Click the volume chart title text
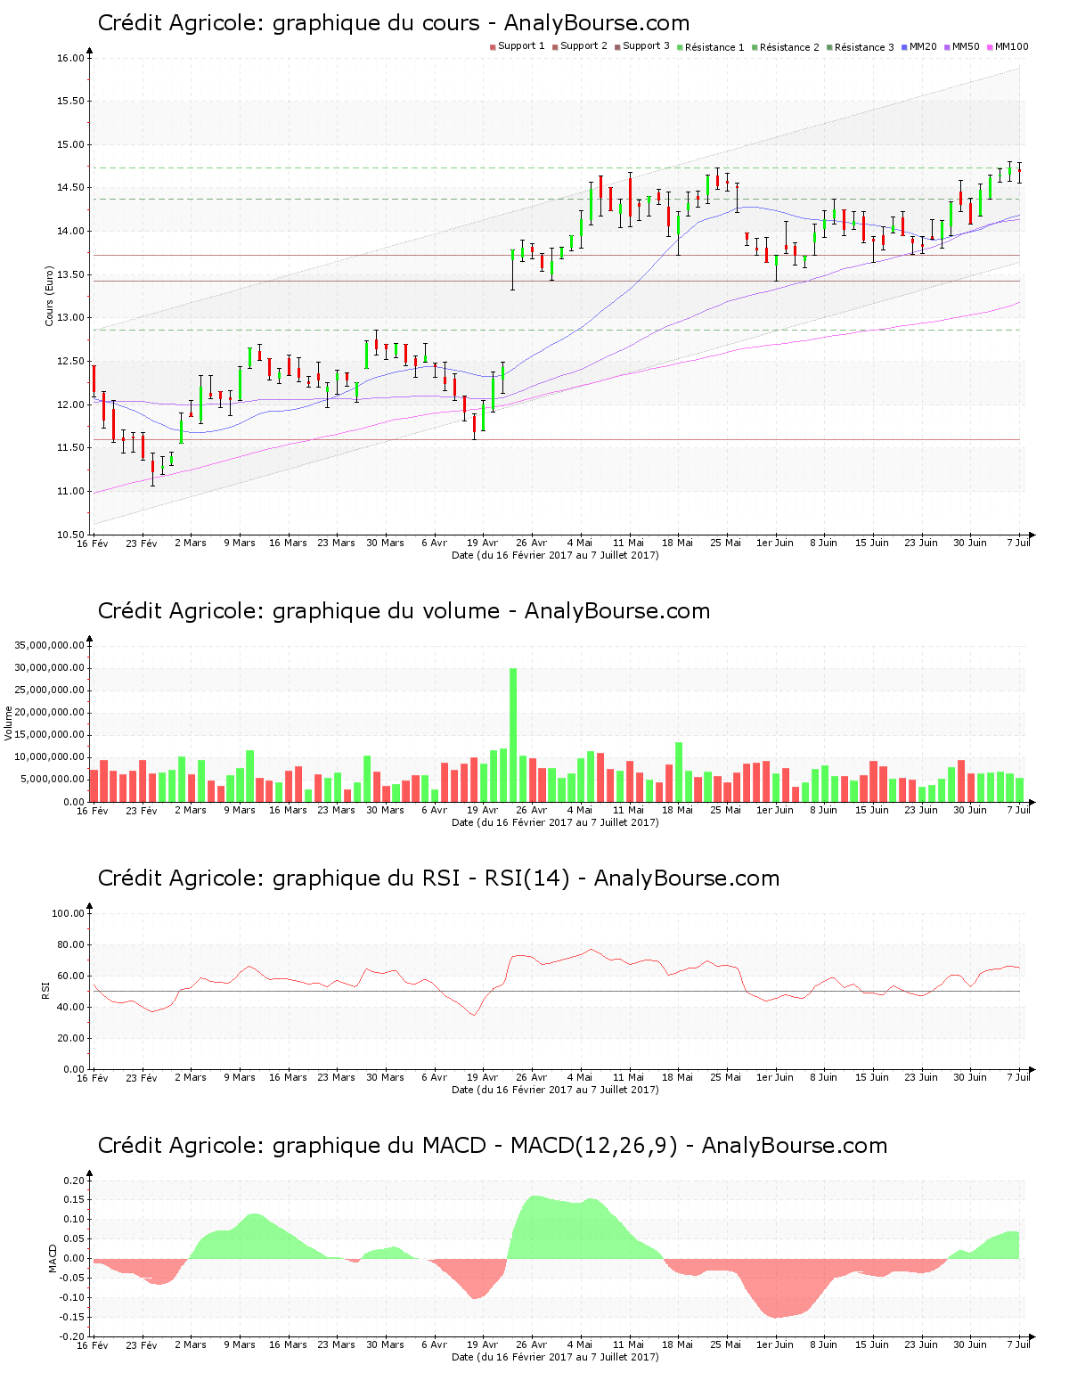Screen dimensions: 1069x1381 tap(404, 611)
